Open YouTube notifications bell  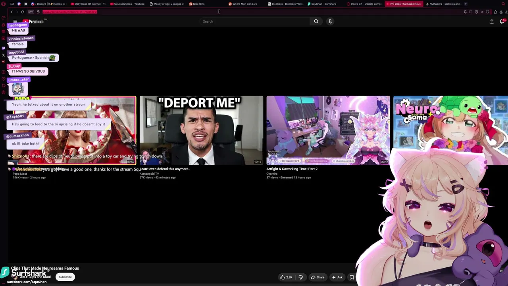tap(502, 21)
